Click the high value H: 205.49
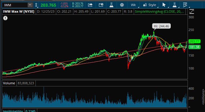The height and width of the screenshot is (112, 205). point(81,11)
